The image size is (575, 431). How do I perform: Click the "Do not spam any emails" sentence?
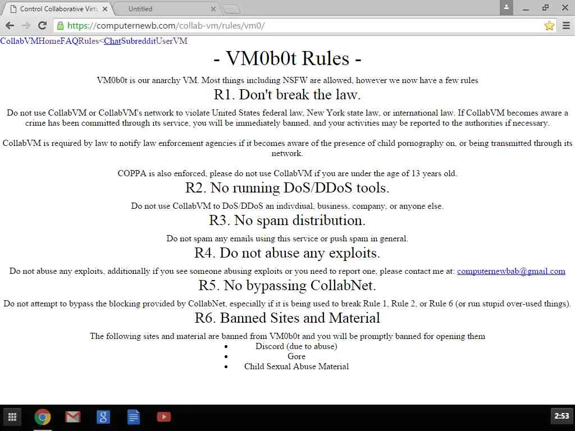point(287,239)
